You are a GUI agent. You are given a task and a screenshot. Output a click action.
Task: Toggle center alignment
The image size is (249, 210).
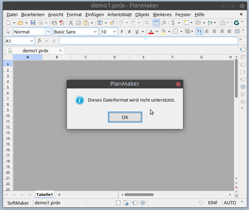tap(214, 31)
